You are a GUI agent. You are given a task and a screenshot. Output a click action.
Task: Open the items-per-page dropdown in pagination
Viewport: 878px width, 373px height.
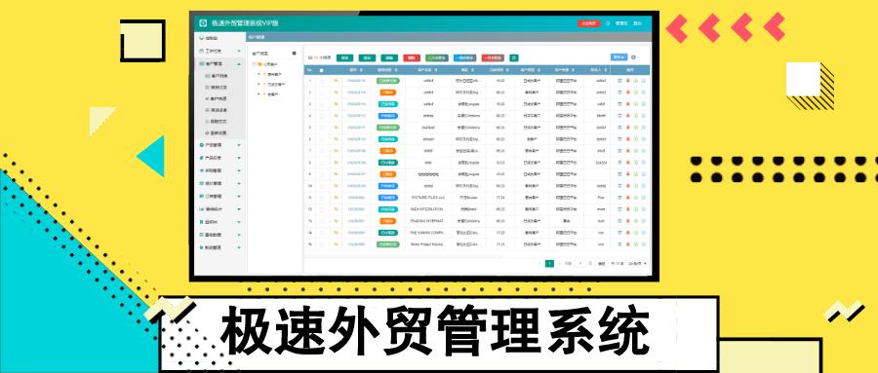pyautogui.click(x=637, y=263)
